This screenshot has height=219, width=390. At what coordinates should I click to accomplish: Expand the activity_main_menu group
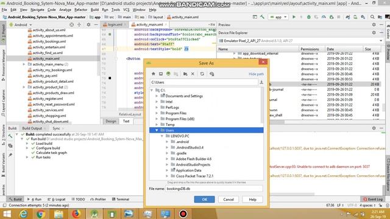click(24, 64)
